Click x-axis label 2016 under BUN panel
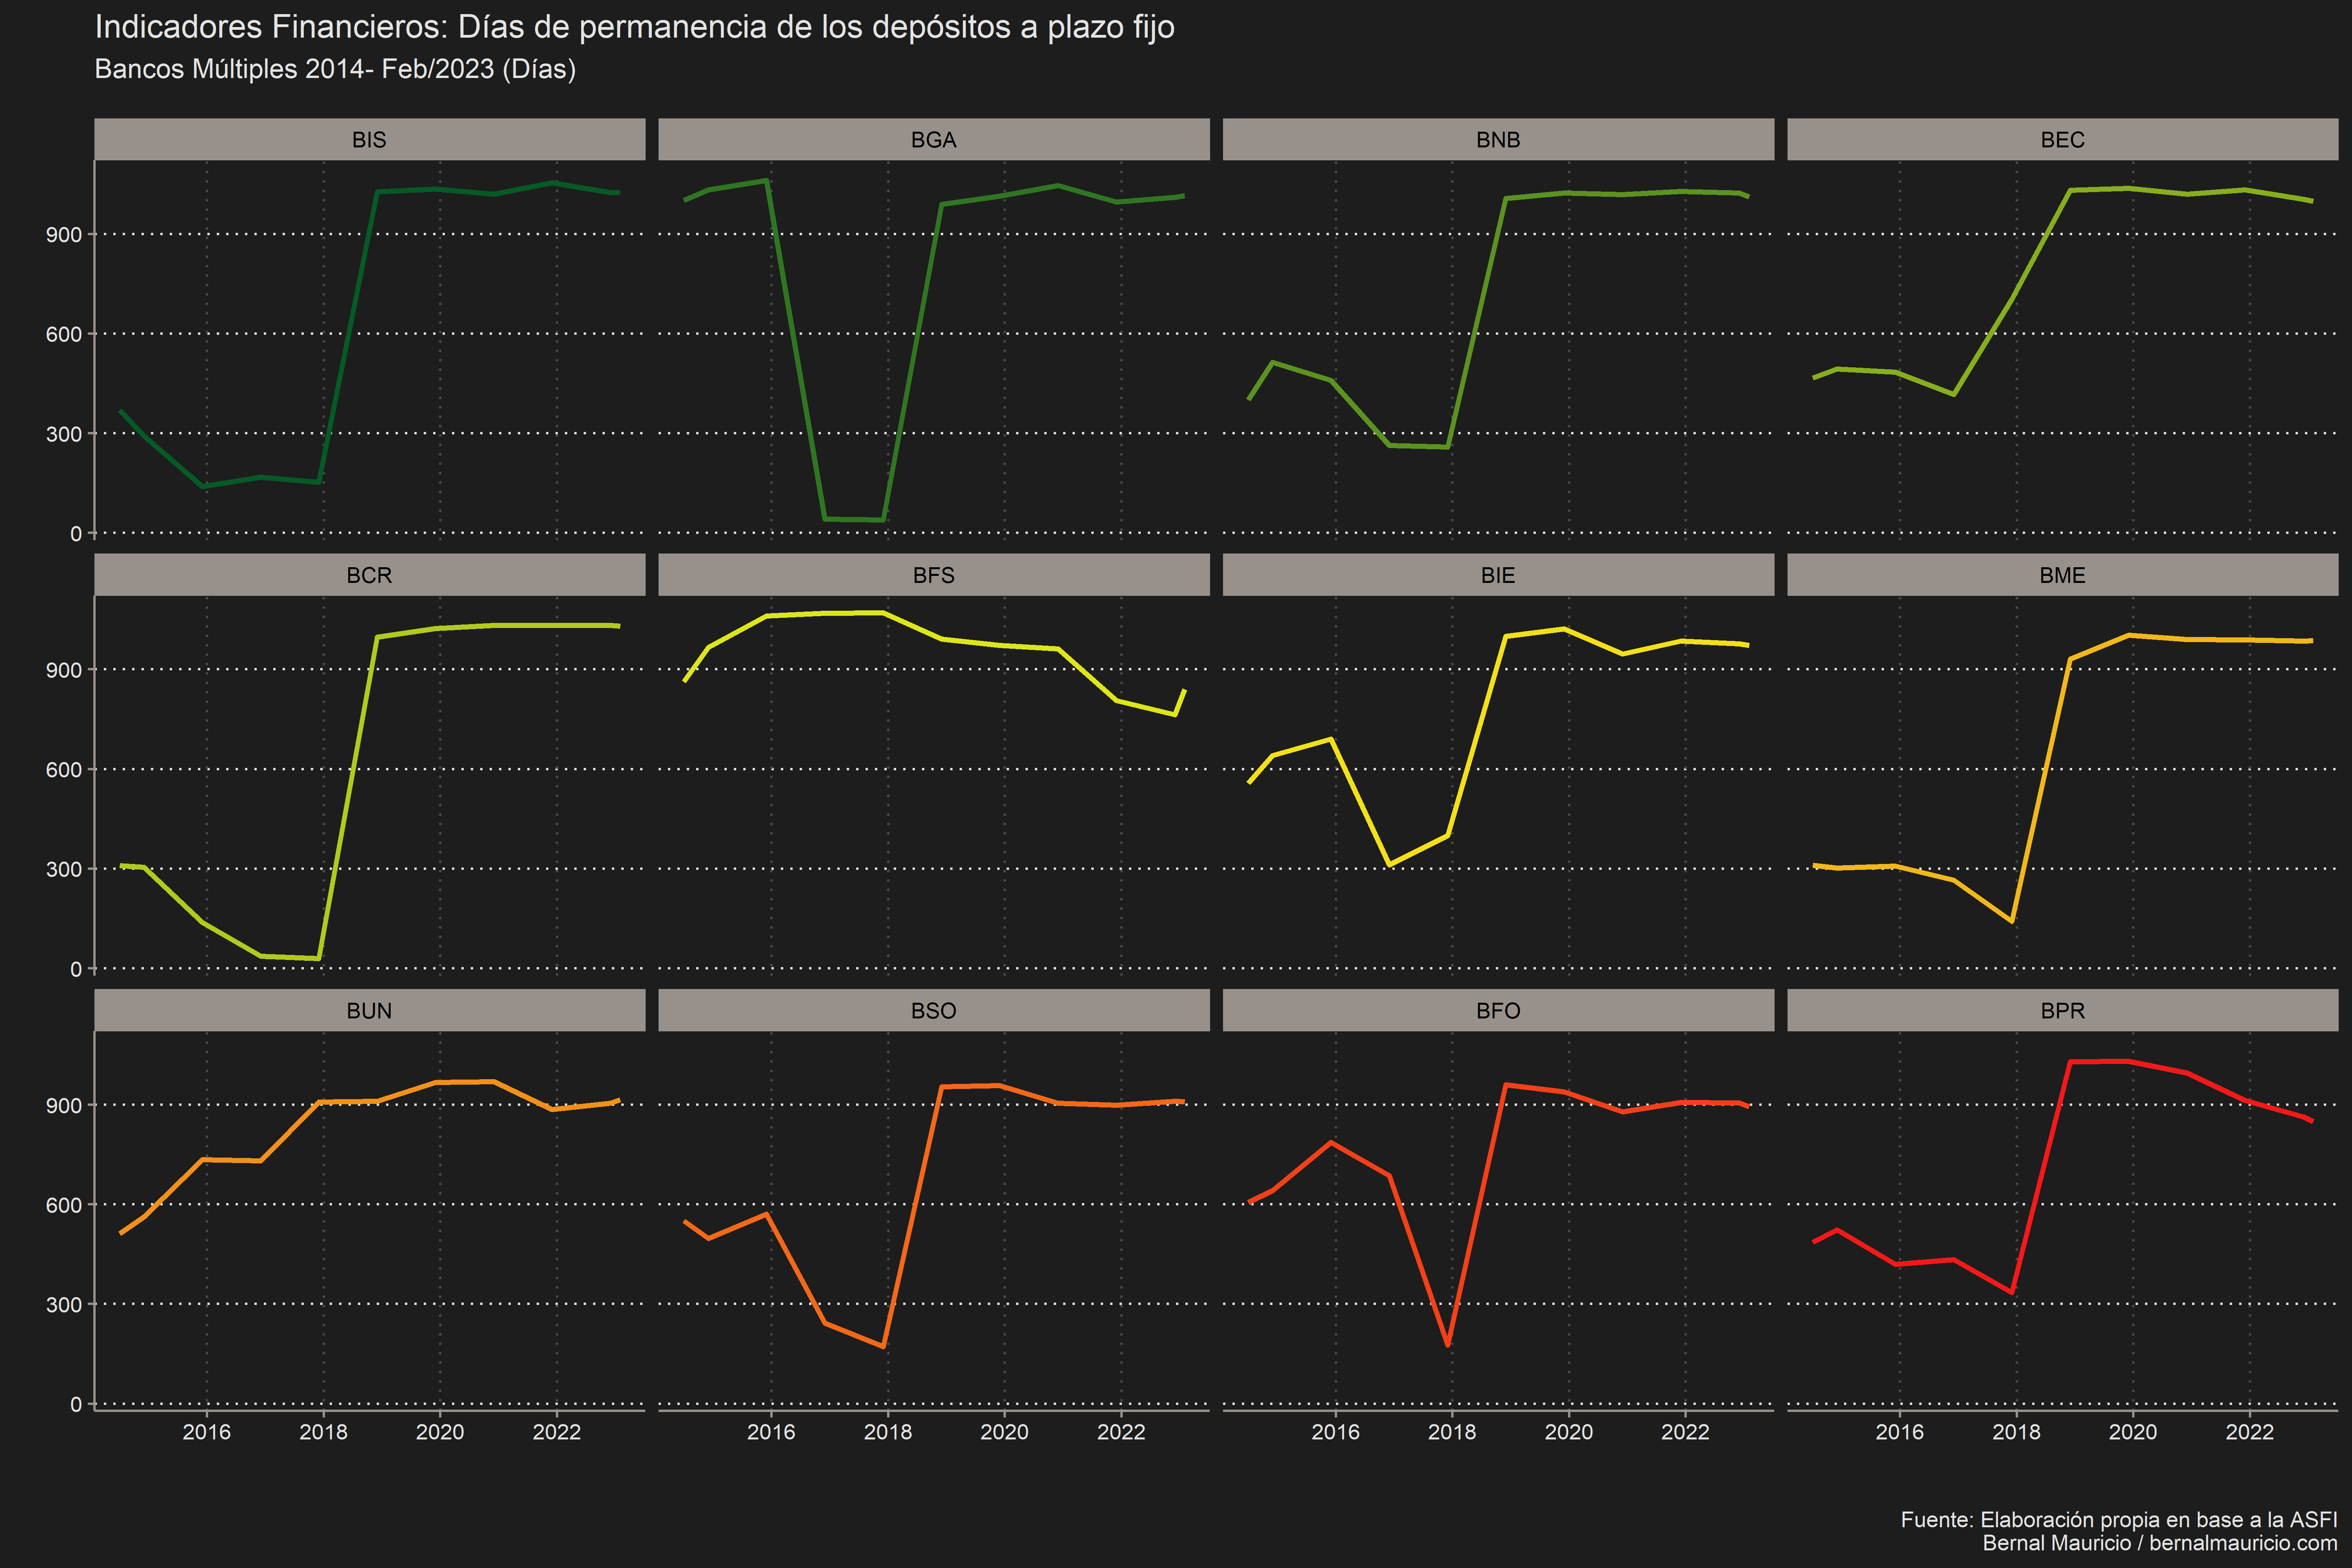The image size is (2352, 1568). pyautogui.click(x=207, y=1432)
